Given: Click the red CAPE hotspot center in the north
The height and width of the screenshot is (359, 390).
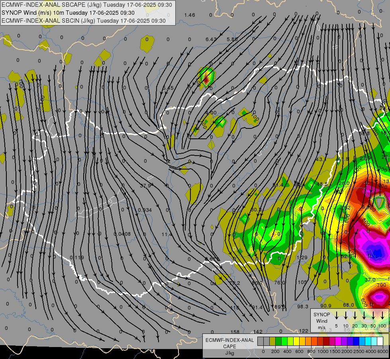Looking at the screenshot, I should (x=206, y=79).
